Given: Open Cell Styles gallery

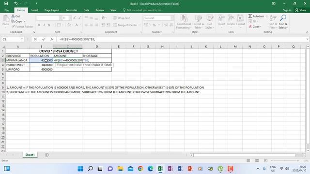Looking at the screenshot, I should tap(210, 22).
